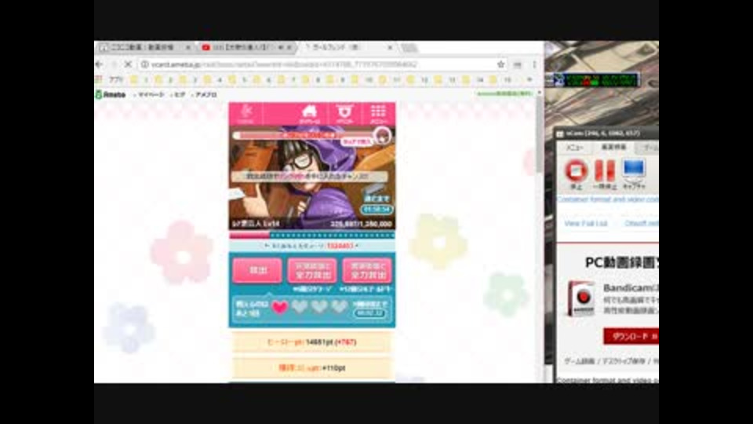753x424 pixels.
Task: Click the pink heart in the stamina row
Action: click(280, 307)
